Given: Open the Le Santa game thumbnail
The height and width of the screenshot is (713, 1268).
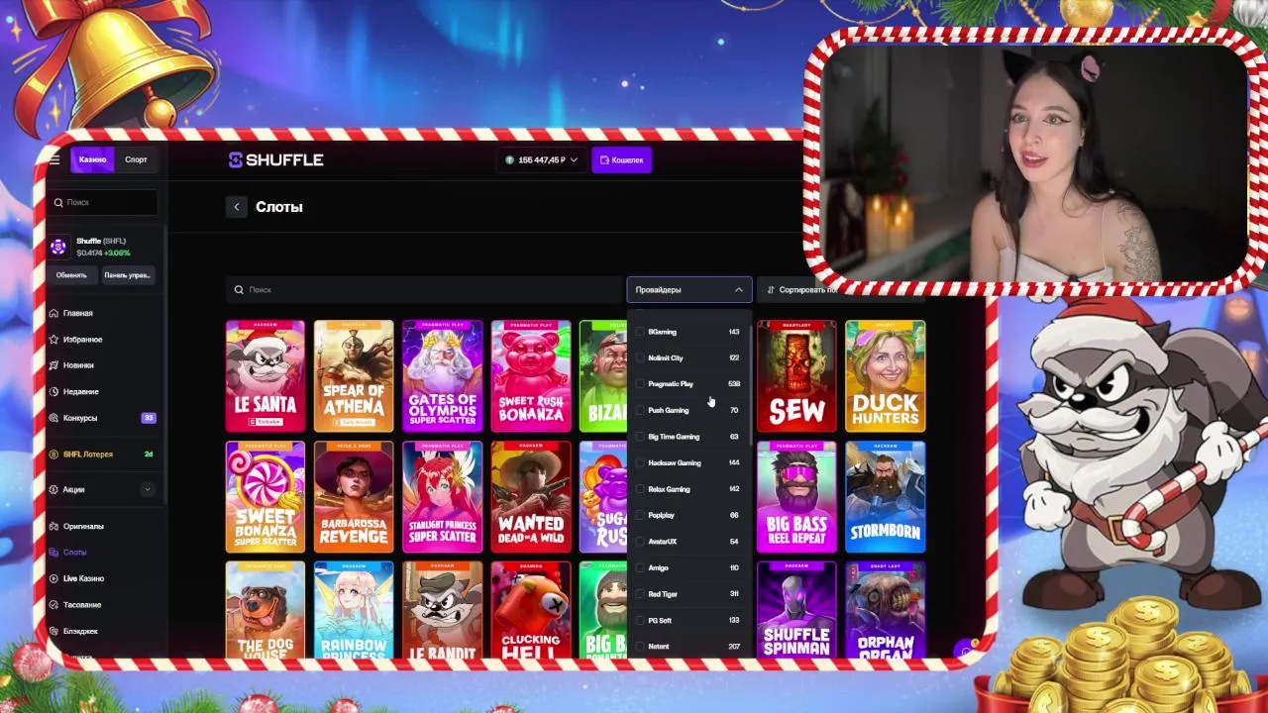Looking at the screenshot, I should click(x=265, y=376).
